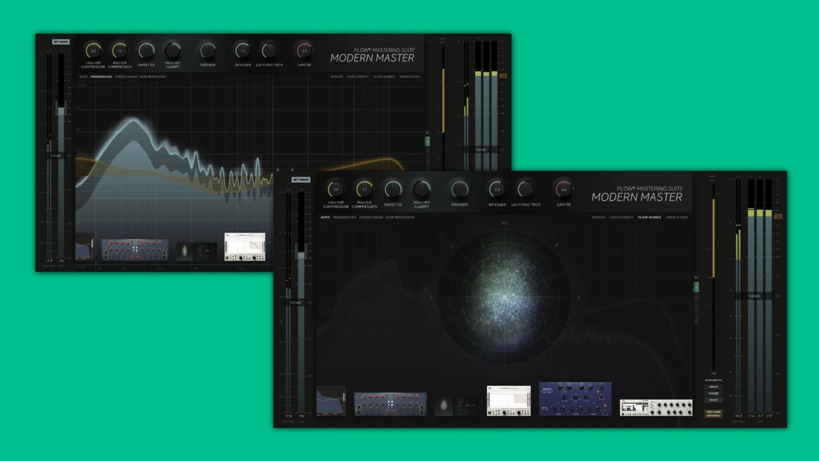Adjust the Widener knob in front window

[x=459, y=190]
